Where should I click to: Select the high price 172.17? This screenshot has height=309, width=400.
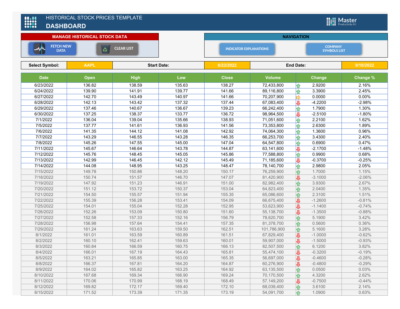click(x=135, y=287)
